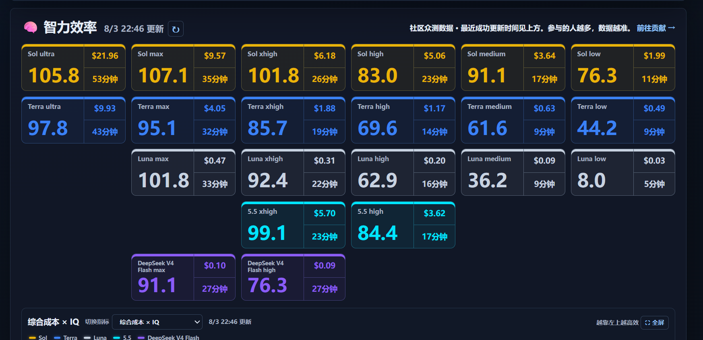
Task: Open the 前往贡献 contribution link
Action: [655, 28]
